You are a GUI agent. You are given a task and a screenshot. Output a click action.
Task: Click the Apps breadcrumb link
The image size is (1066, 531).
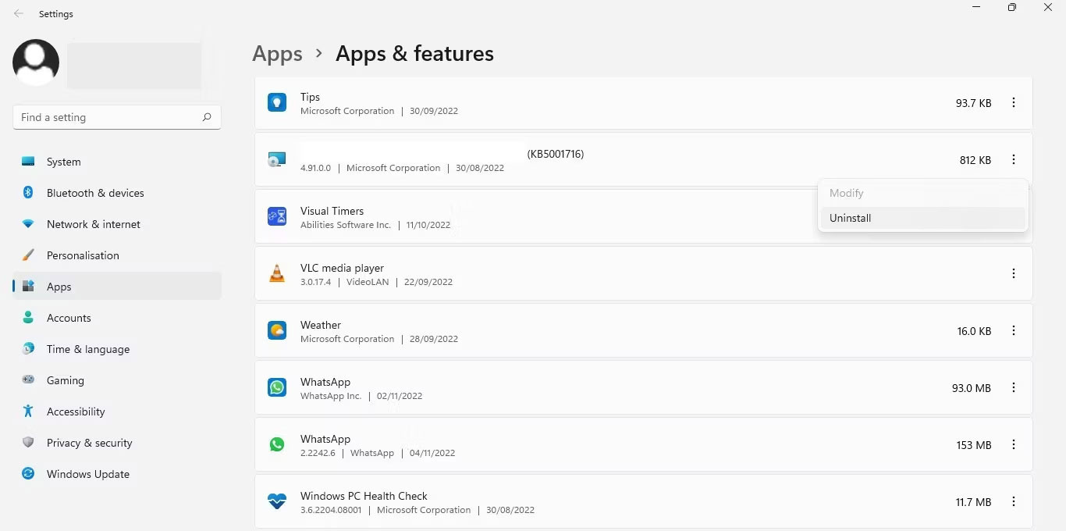click(x=277, y=53)
